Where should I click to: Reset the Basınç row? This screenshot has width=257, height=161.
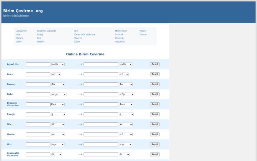[x=155, y=84]
